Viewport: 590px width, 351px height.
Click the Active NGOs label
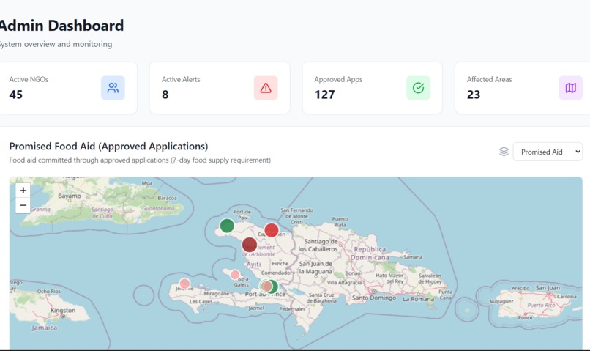click(29, 79)
